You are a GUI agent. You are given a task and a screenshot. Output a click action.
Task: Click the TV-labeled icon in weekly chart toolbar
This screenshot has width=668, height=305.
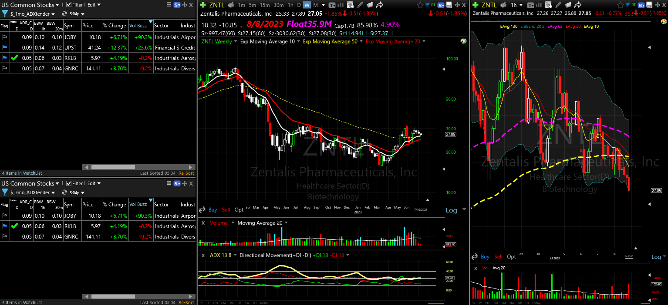click(332, 5)
